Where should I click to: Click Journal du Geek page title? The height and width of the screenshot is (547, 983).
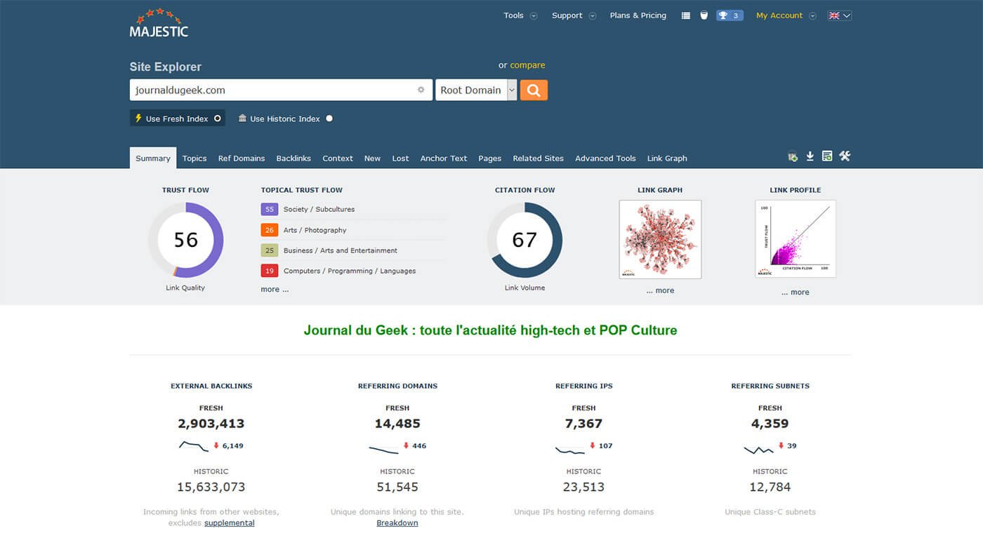490,330
